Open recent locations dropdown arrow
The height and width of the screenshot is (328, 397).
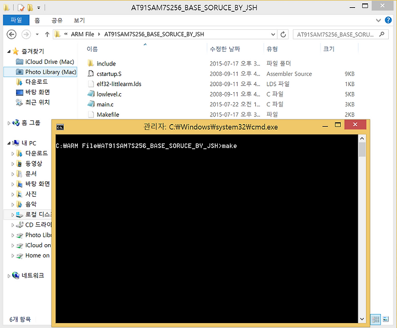pyautogui.click(x=37, y=34)
